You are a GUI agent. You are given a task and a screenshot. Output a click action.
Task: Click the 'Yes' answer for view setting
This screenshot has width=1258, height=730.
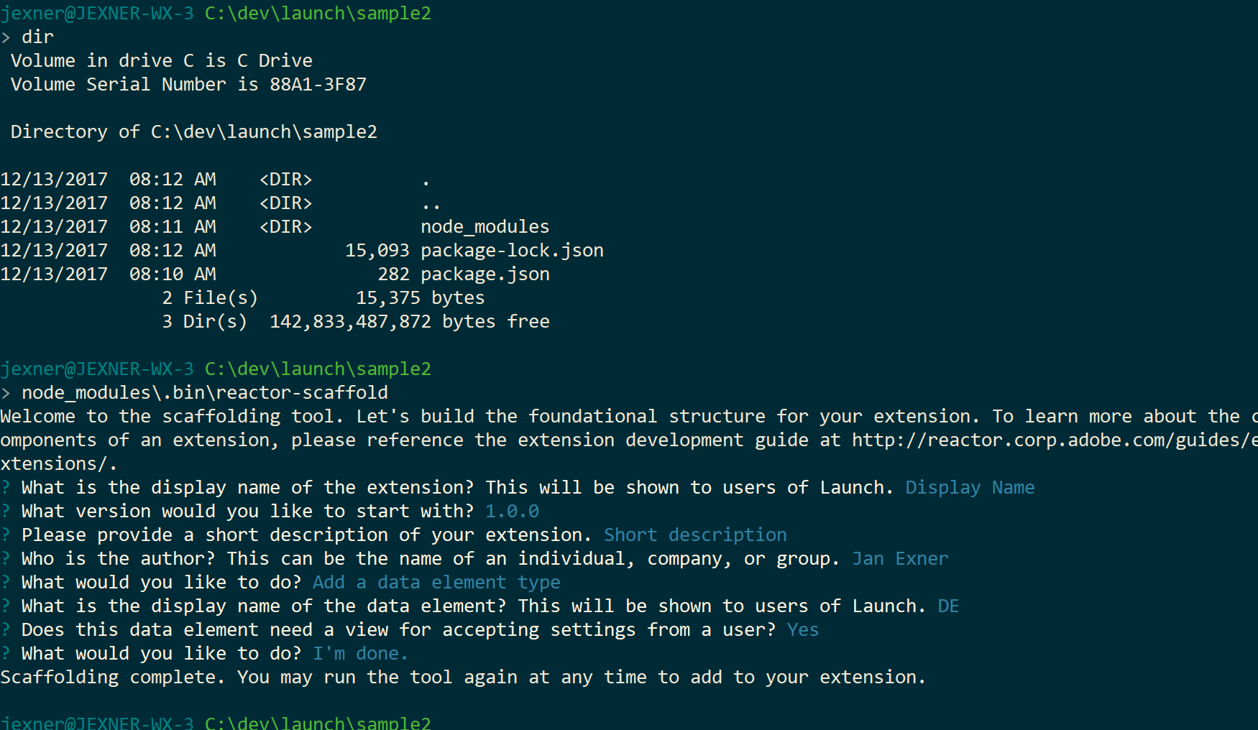tap(802, 629)
